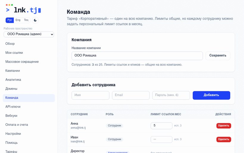Image resolution: width=244 pixels, height=153 pixels.
Task: Switch language to Тоҷ
Action: click(26, 20)
